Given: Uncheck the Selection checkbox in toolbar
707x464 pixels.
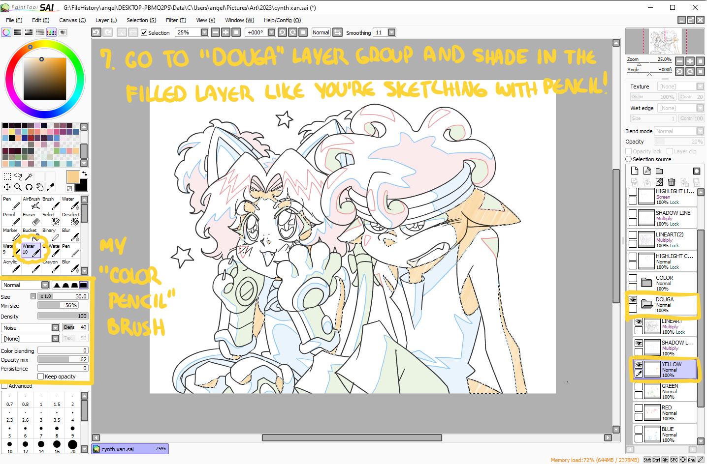Looking at the screenshot, I should (144, 33).
